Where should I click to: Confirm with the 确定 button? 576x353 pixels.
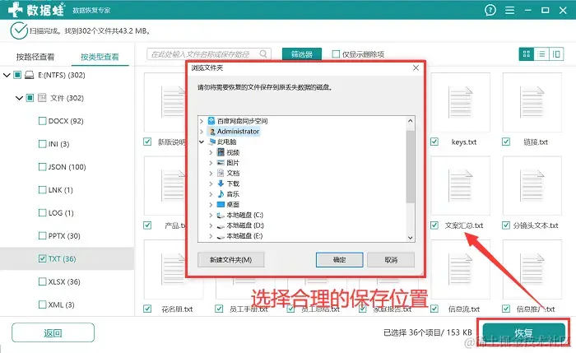click(339, 260)
